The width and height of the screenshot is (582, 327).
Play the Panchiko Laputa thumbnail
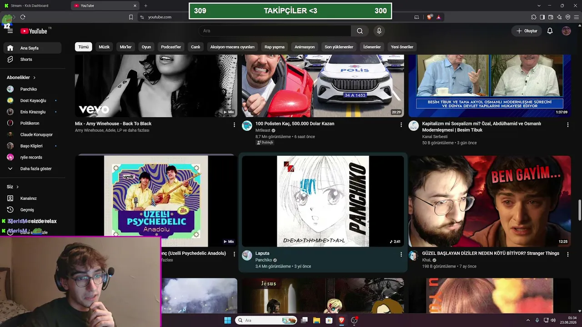pos(323,201)
